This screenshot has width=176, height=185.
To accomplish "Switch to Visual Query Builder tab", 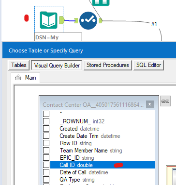I will pos(57,65).
